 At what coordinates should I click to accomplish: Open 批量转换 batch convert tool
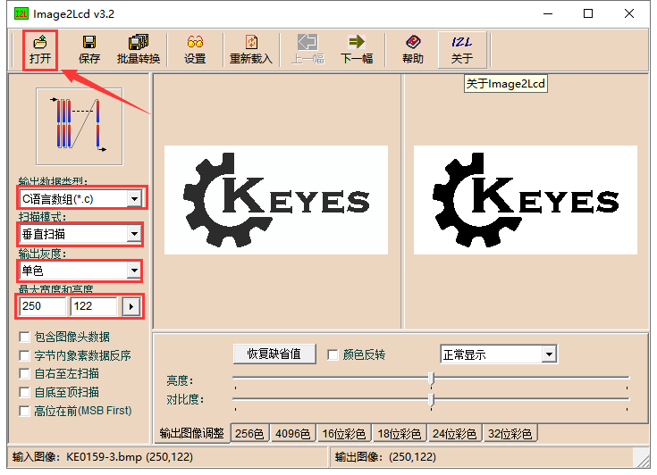point(139,50)
